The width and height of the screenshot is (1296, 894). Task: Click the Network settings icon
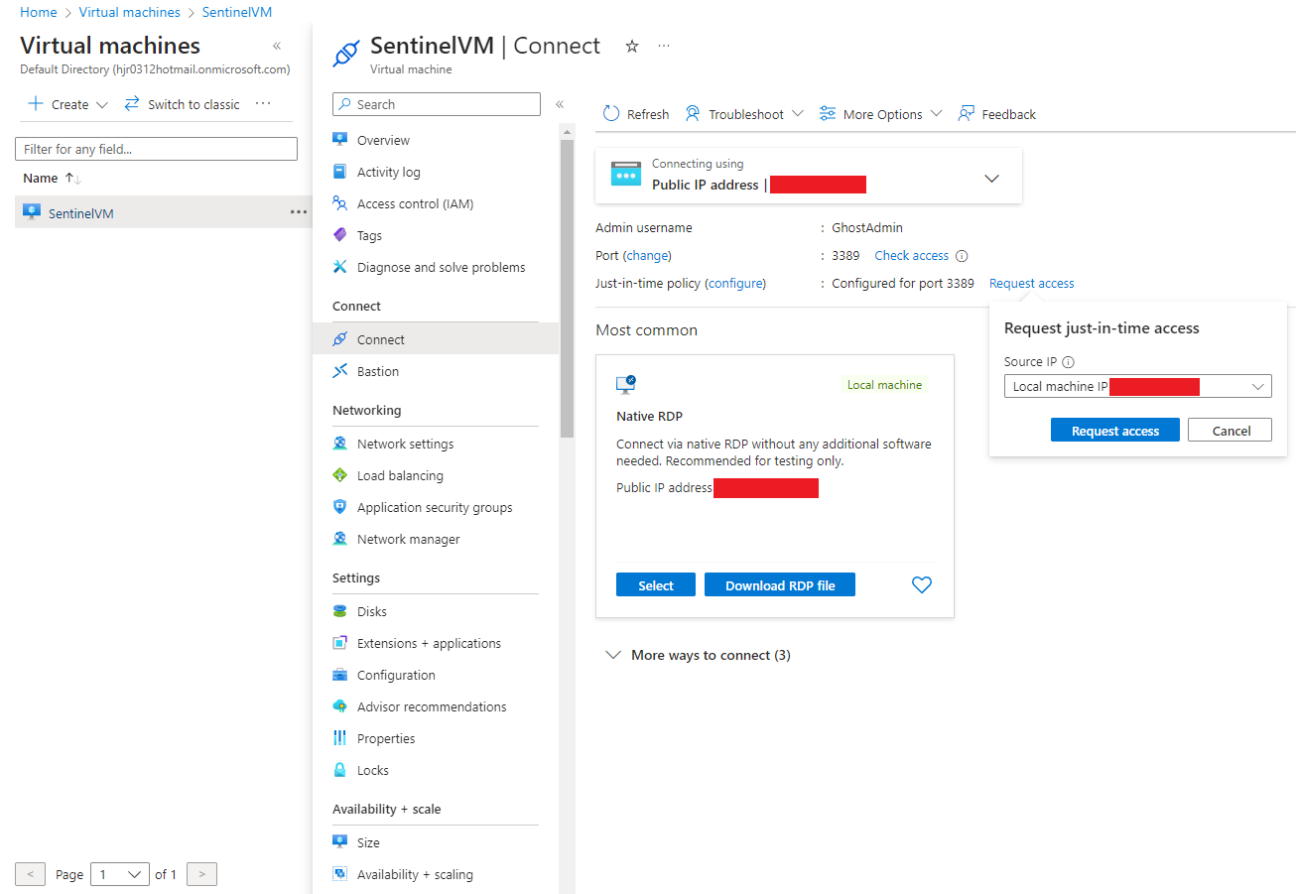pos(339,444)
